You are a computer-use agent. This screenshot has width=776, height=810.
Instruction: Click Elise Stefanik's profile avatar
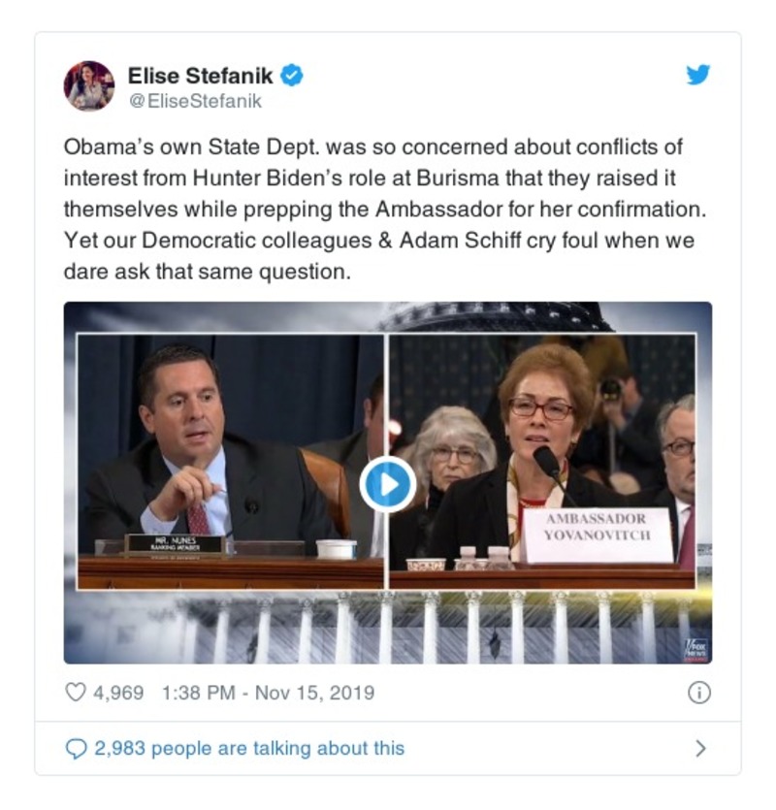89,85
